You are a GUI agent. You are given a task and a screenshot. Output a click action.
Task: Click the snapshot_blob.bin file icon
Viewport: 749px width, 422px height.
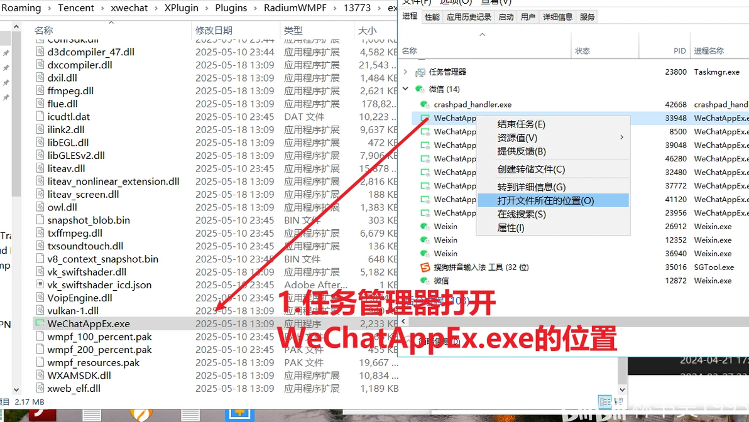point(40,220)
